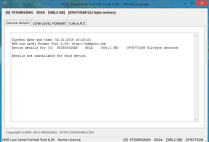Click the 'Details are unavailable for this device.' line

[49, 56]
